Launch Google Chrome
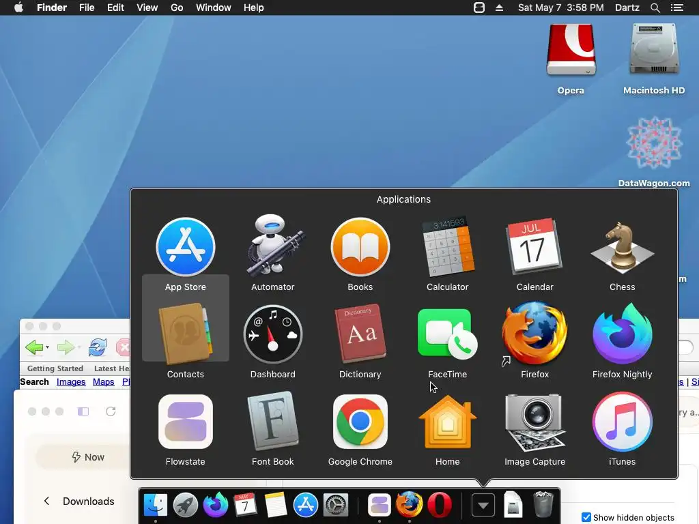 (x=360, y=422)
